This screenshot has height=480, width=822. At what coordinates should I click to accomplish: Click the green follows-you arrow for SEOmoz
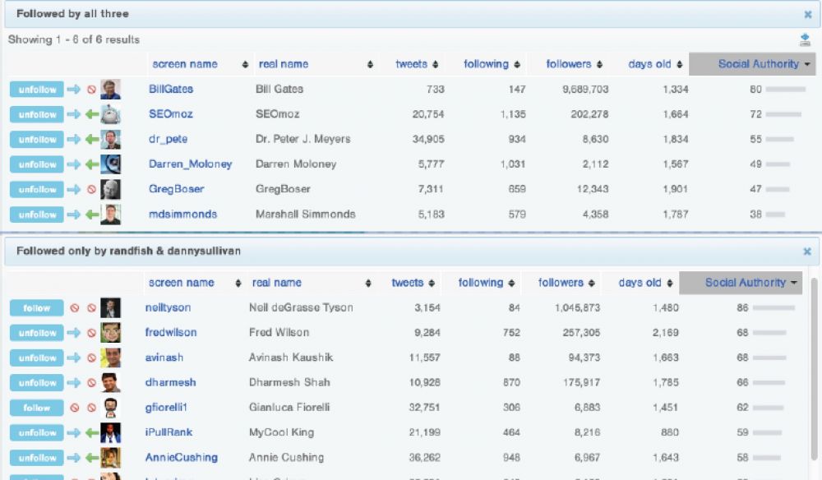91,115
